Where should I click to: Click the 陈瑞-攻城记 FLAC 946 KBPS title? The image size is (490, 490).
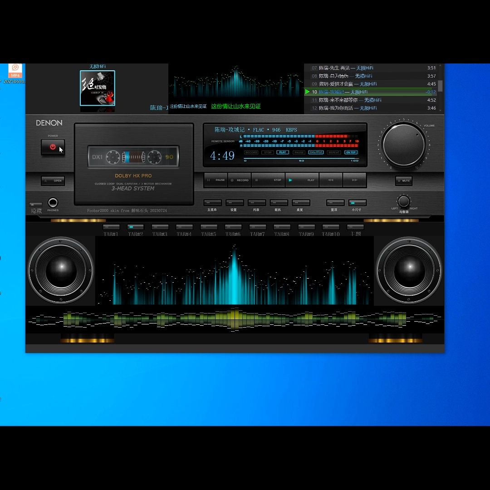pyautogui.click(x=255, y=130)
